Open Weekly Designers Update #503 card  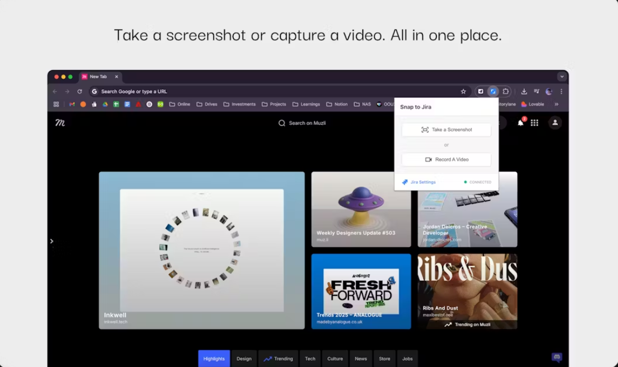tap(361, 209)
